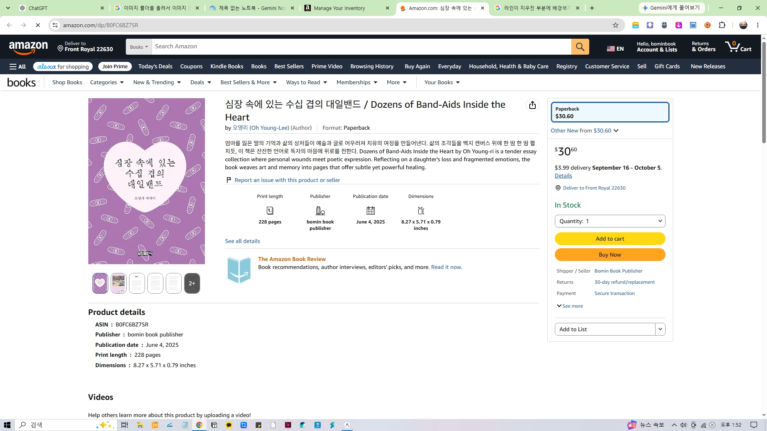Click the volume icon in system tray

pyautogui.click(x=684, y=425)
